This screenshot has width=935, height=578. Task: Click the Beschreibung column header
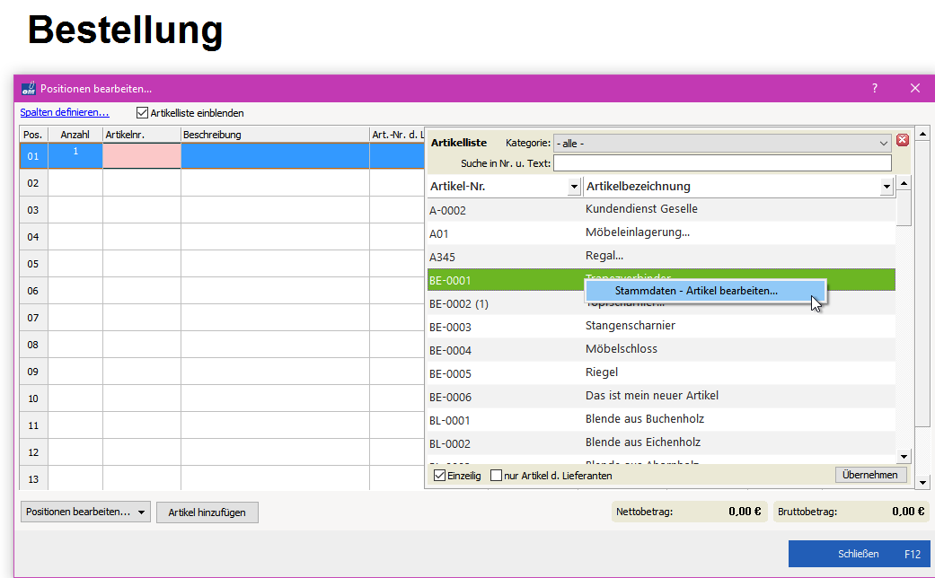tap(275, 135)
